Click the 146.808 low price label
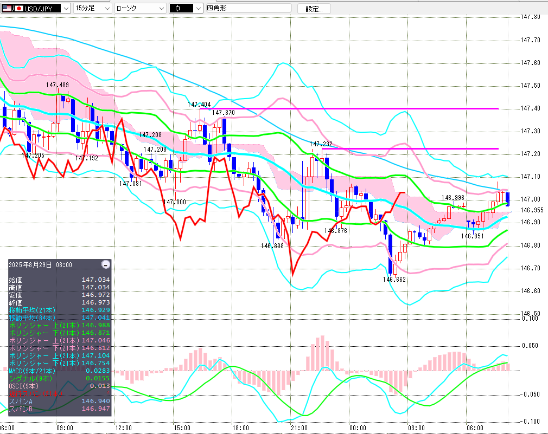Image resolution: width=548 pixels, height=434 pixels. 272,246
